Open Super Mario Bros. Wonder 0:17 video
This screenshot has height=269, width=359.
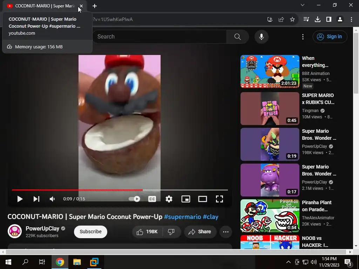(x=270, y=180)
